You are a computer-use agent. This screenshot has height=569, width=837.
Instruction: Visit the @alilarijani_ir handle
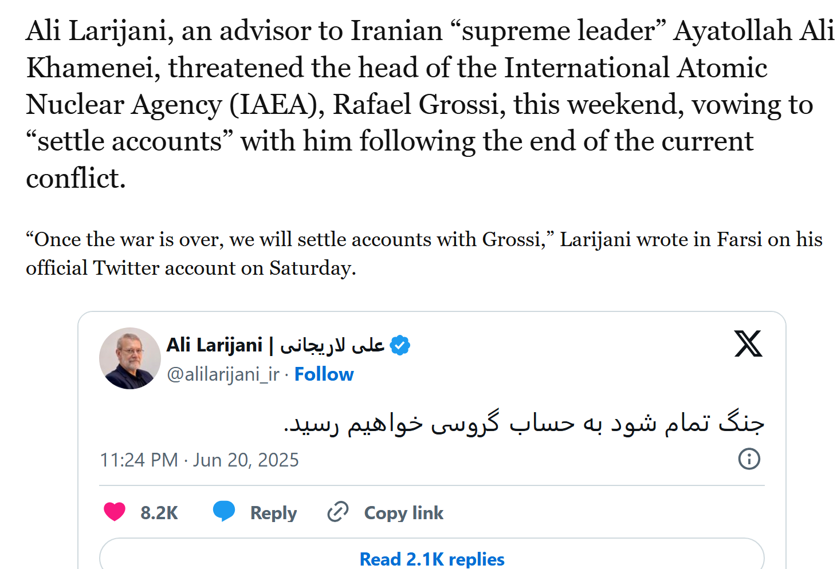point(223,374)
